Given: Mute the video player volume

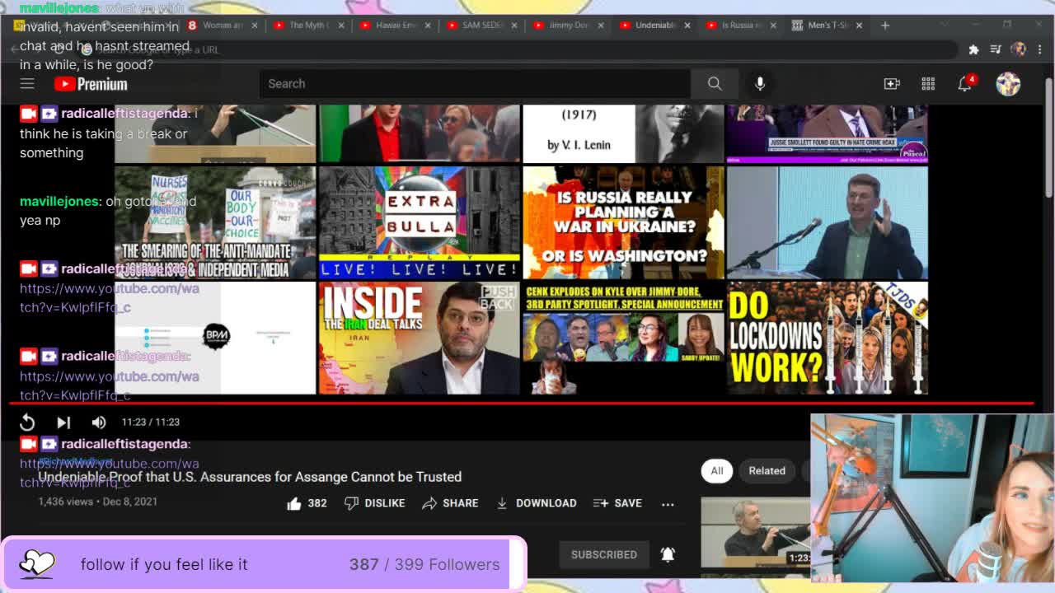Looking at the screenshot, I should pos(99,422).
